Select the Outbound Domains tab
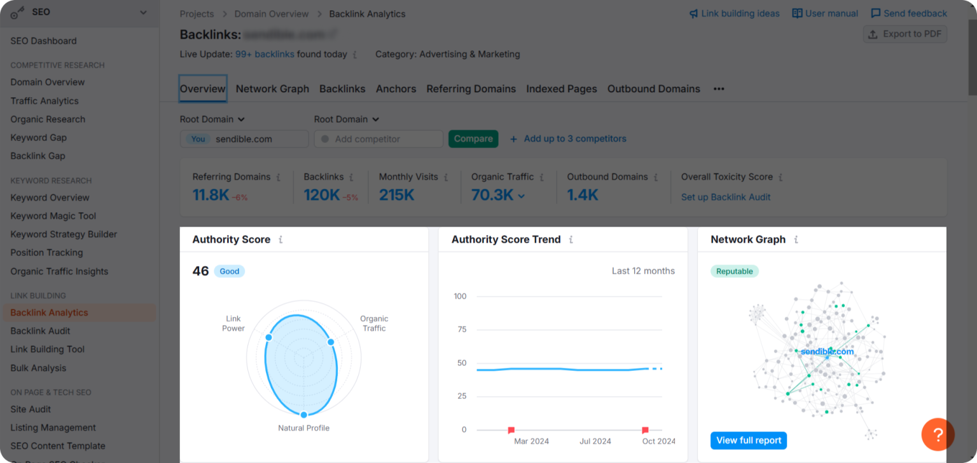This screenshot has height=463, width=977. [x=654, y=89]
